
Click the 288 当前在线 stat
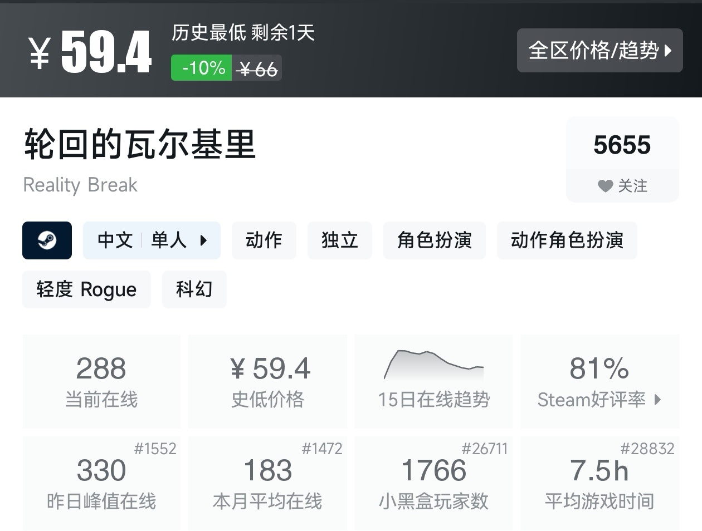(101, 381)
